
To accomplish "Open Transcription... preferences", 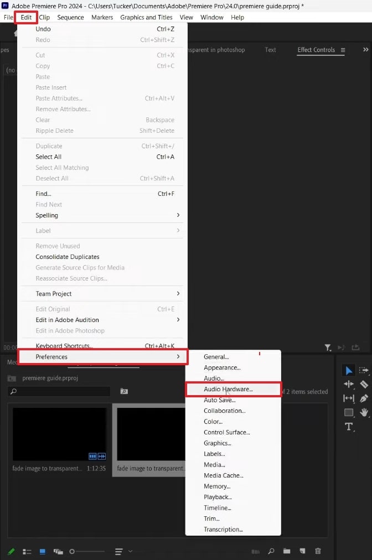I will 233,529.
